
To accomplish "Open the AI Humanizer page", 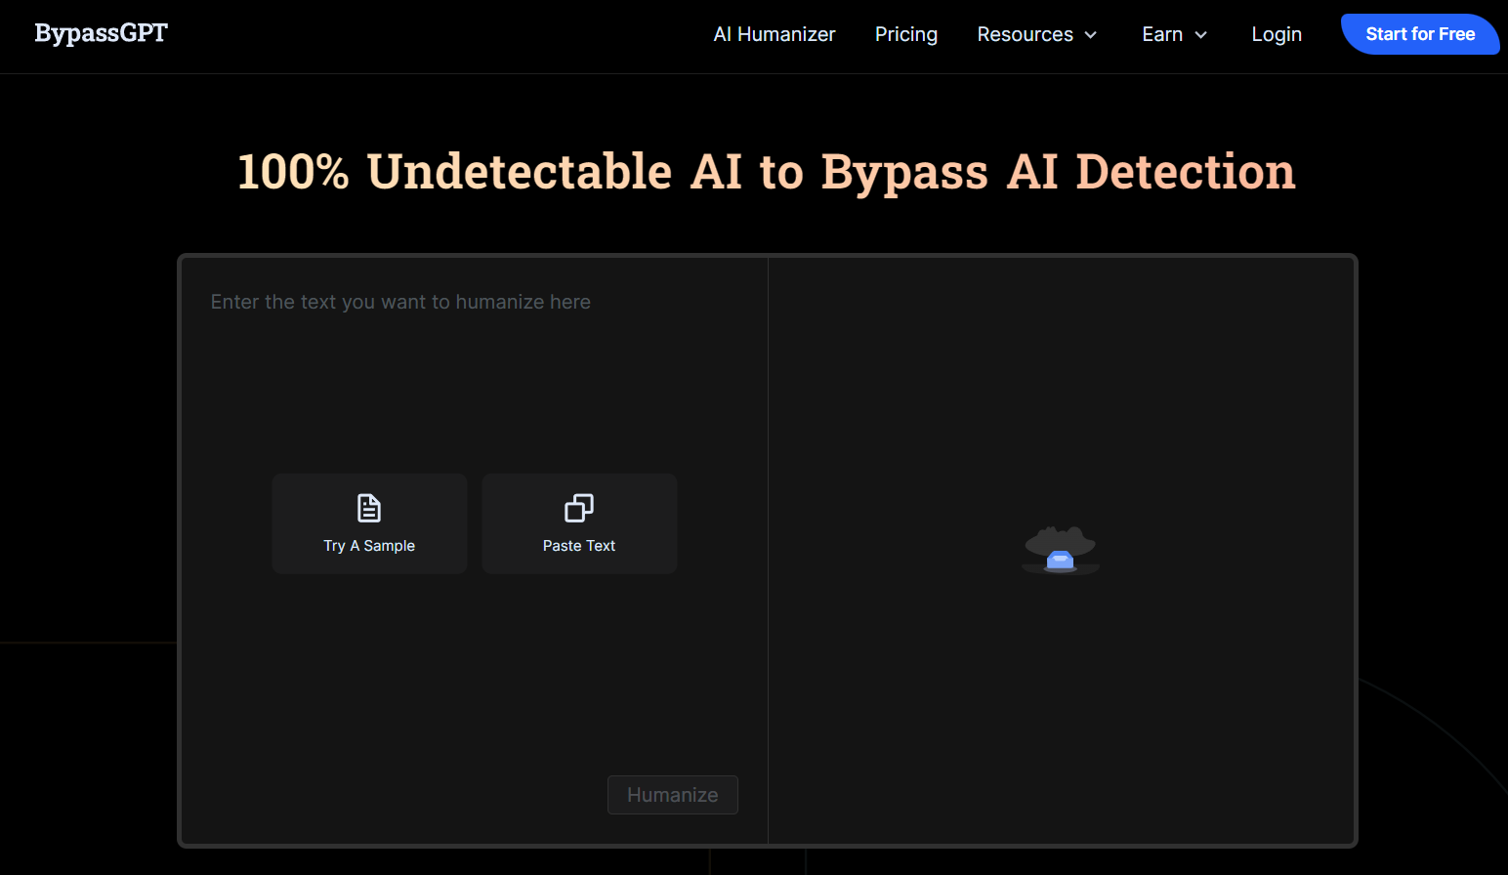I will coord(775,34).
